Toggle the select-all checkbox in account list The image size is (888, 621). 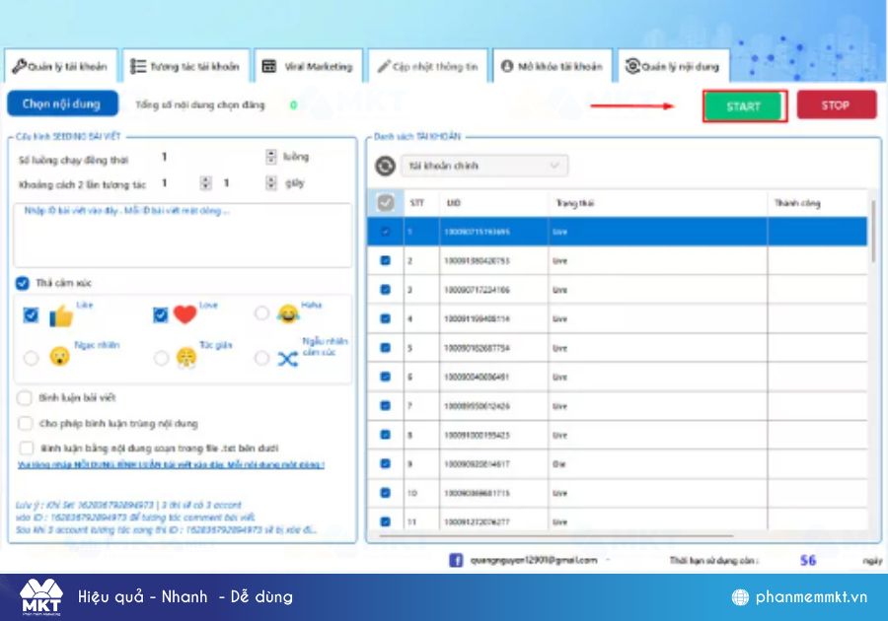(x=385, y=202)
